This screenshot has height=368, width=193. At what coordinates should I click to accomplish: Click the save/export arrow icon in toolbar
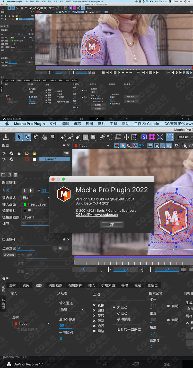coord(6,137)
